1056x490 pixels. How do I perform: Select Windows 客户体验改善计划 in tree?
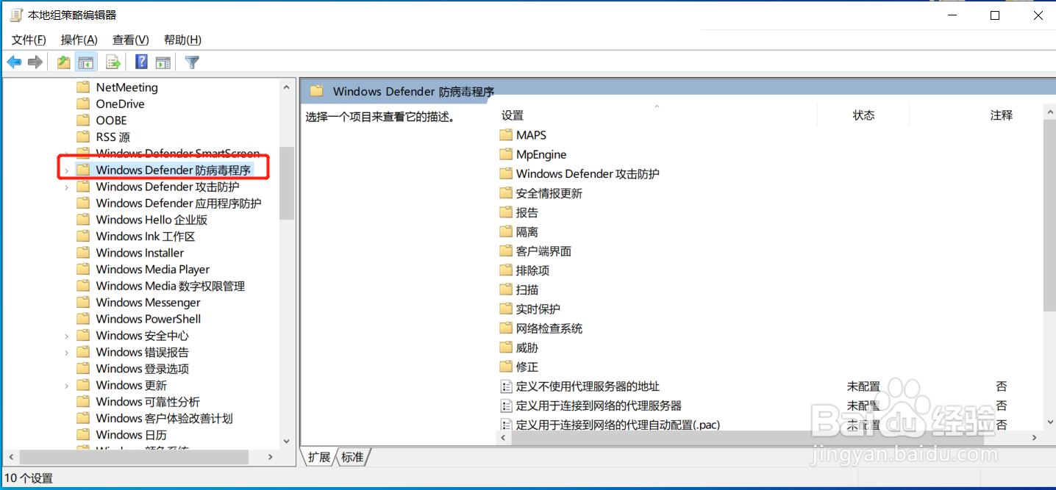coord(165,418)
